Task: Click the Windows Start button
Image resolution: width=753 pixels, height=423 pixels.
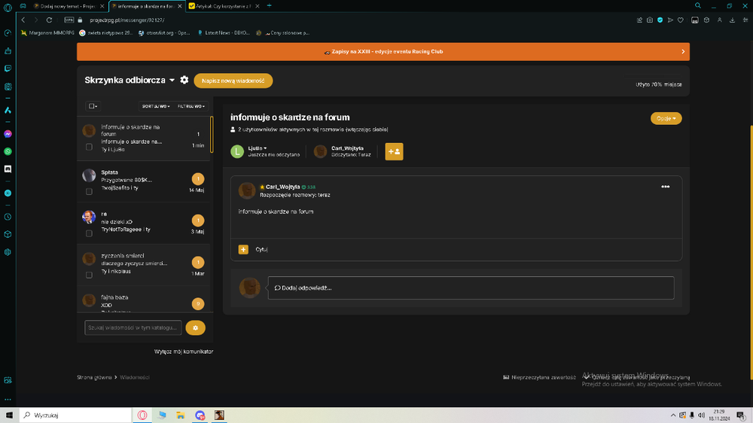Action: [9, 415]
